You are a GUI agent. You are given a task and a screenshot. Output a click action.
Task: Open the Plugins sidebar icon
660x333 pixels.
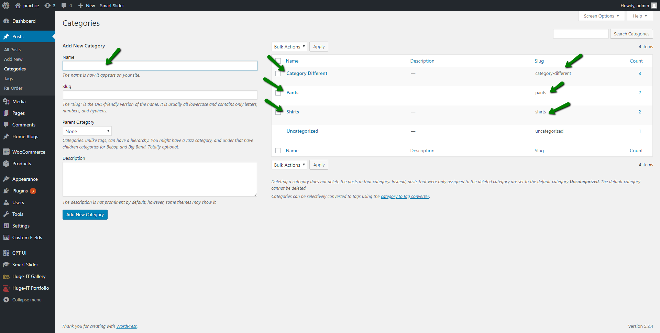[6, 191]
